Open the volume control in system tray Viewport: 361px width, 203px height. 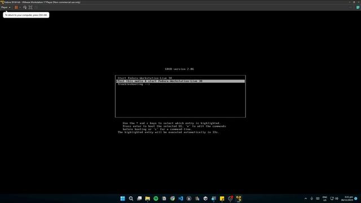pyautogui.click(x=337, y=198)
